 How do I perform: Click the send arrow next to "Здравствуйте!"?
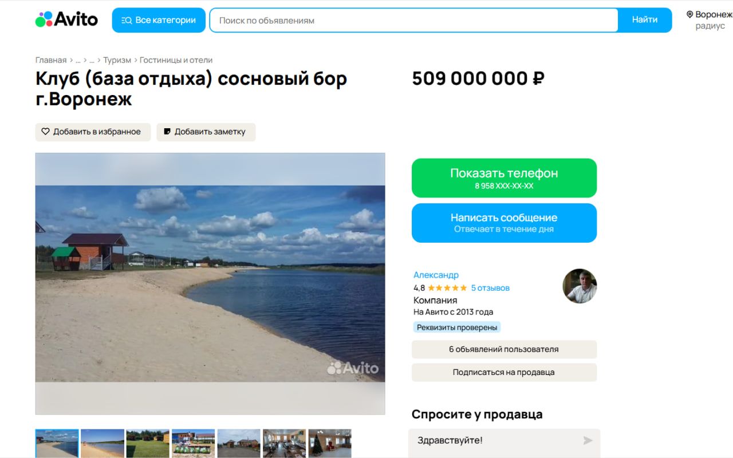pos(588,440)
